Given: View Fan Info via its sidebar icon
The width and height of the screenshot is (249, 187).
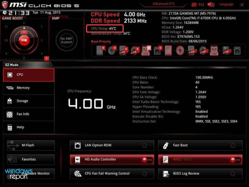Looking at the screenshot, I should (28, 114).
